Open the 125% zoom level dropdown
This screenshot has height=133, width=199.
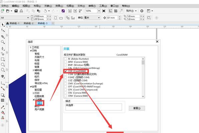[x=99, y=11]
